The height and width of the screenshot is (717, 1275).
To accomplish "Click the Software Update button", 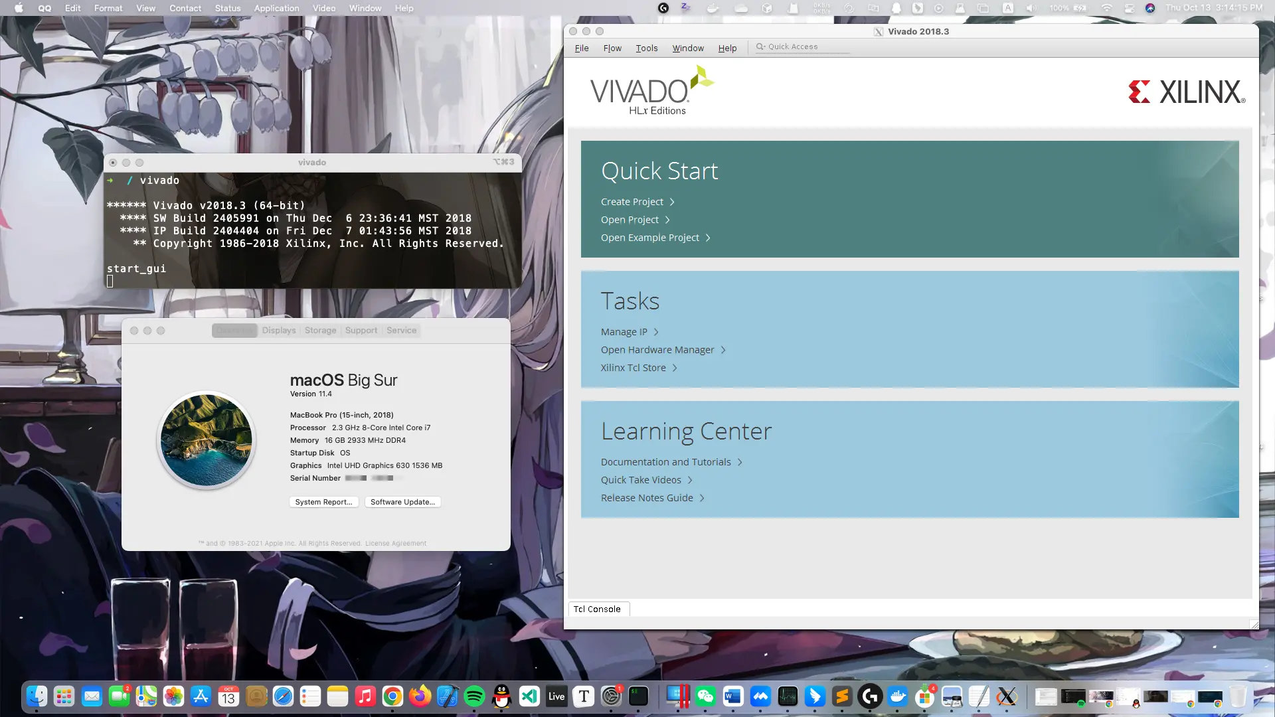I will click(402, 502).
